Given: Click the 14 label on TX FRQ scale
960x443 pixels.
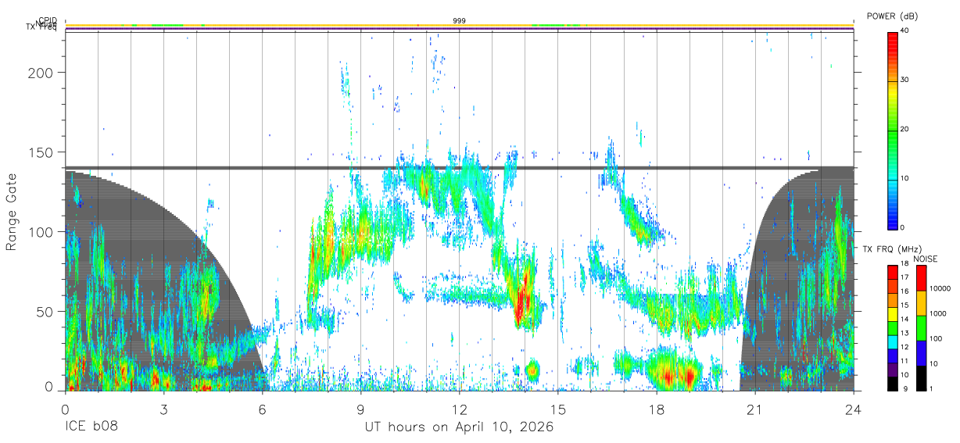Looking at the screenshot, I should pyautogui.click(x=904, y=320).
